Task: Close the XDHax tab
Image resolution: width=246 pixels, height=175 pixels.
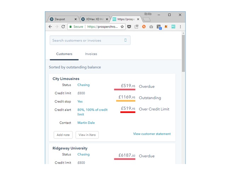Action: 107,19
